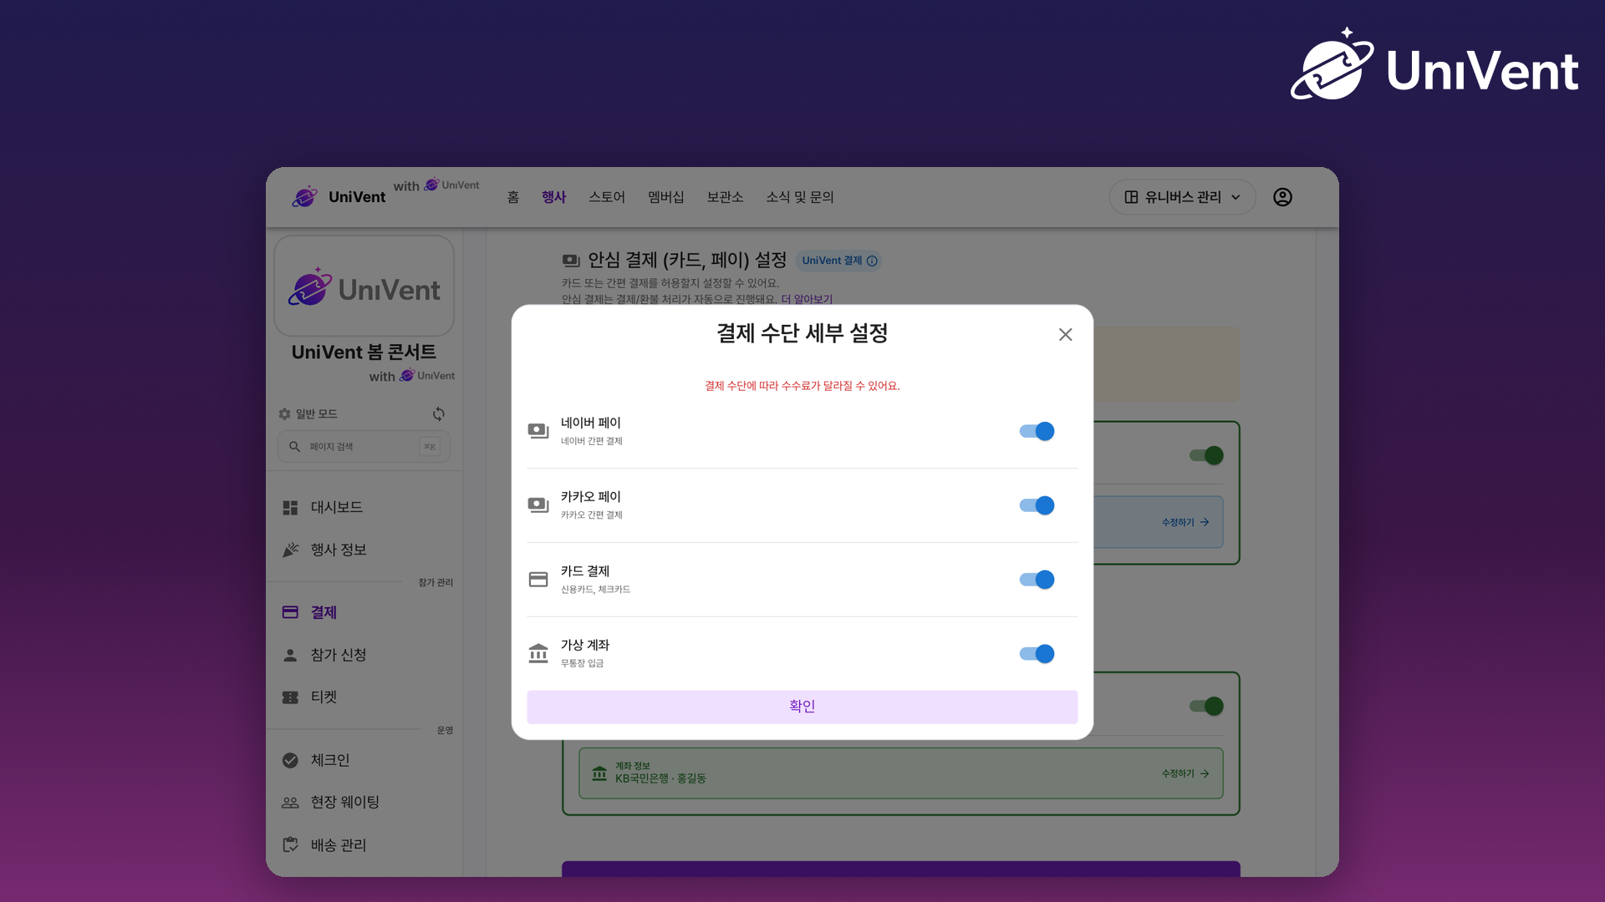Click the 더 알아보기 link
Viewport: 1605px width, 902px height.
pyautogui.click(x=807, y=299)
